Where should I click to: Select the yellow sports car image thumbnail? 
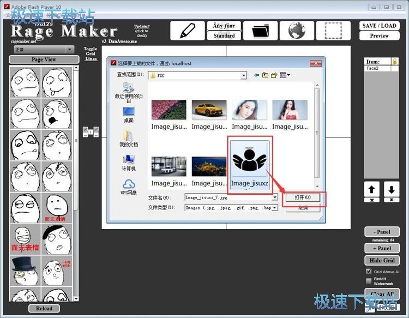click(209, 110)
